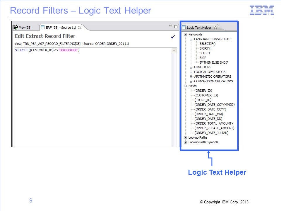Activate the Logic Text Helper tab
This screenshot has width=281, height=211.
(199, 28)
